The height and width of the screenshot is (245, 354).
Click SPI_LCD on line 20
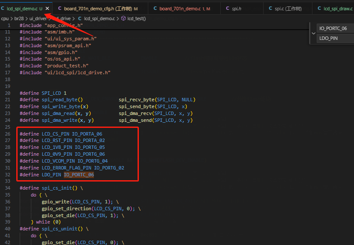51,93
